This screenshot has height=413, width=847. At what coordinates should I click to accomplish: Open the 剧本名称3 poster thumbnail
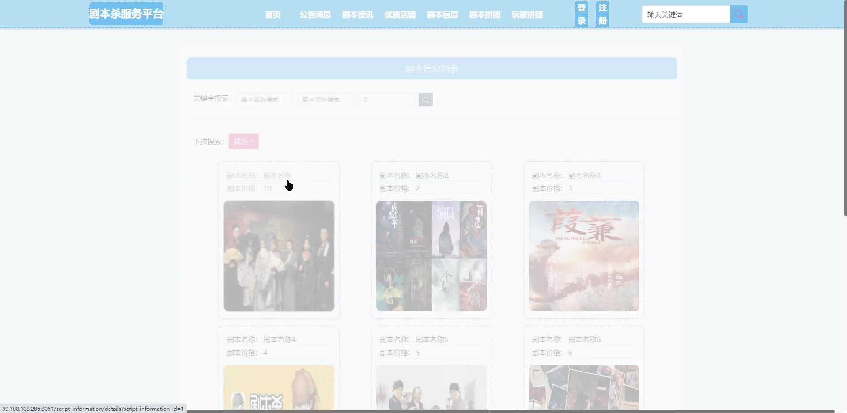(584, 256)
